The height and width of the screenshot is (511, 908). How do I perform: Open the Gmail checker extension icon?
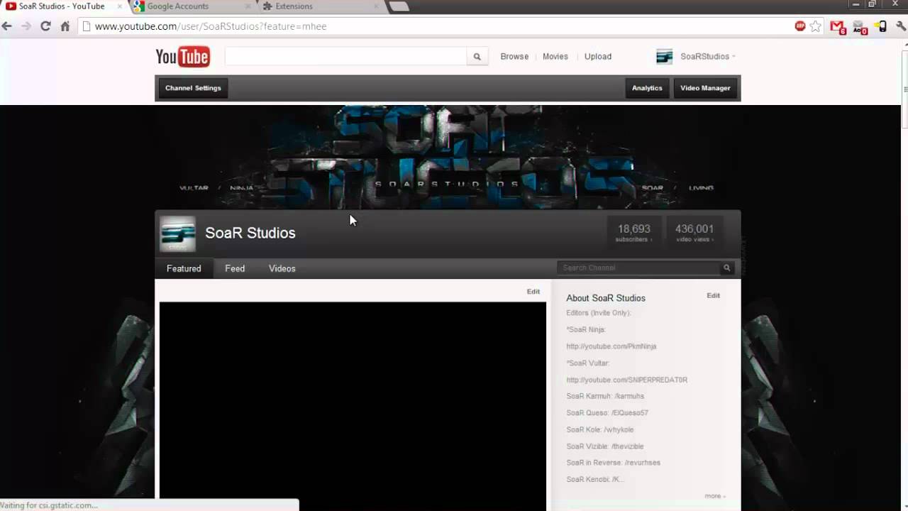coord(838,27)
